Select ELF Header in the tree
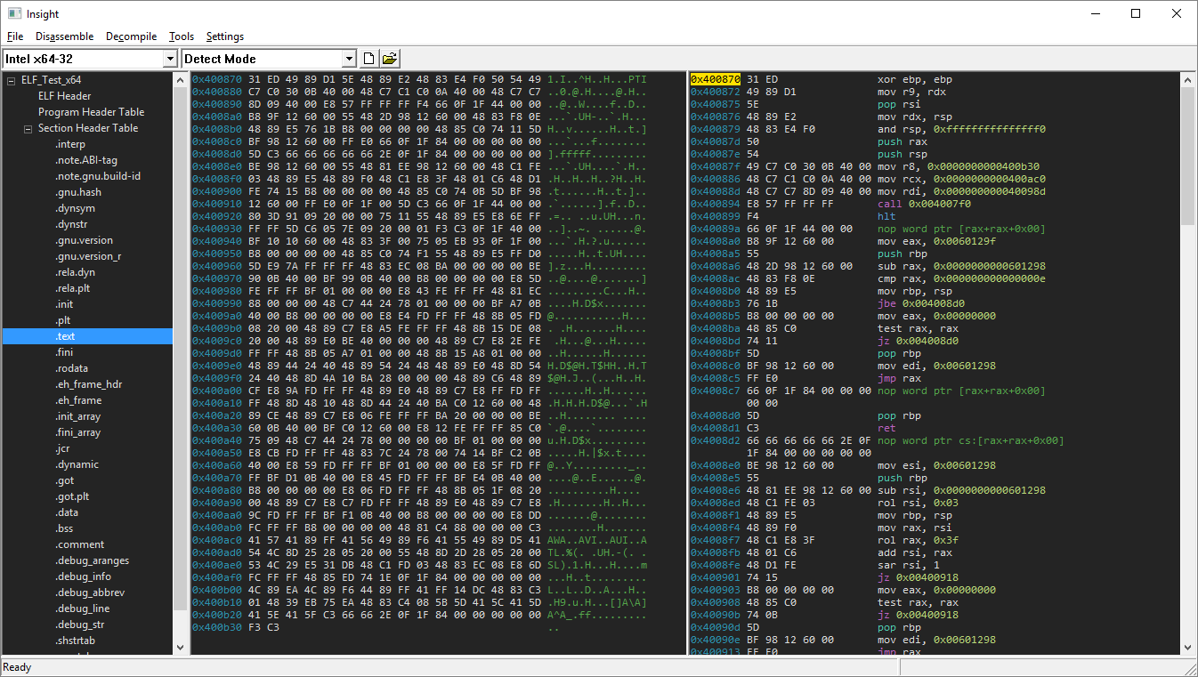This screenshot has height=677, width=1198. point(64,96)
